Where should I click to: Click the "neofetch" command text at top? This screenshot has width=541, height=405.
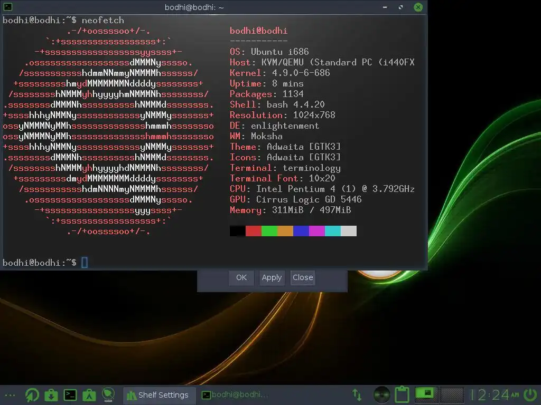(x=103, y=21)
